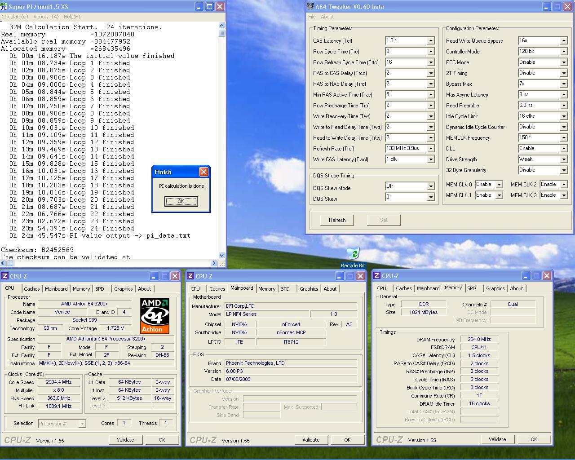Open the About menu in A64 Tweaker
The image size is (575, 460).
(x=327, y=17)
